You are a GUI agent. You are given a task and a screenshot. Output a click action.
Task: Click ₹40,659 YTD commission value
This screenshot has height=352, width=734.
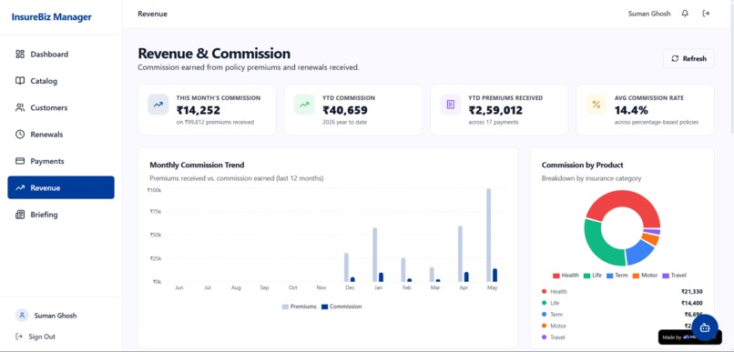click(x=345, y=110)
